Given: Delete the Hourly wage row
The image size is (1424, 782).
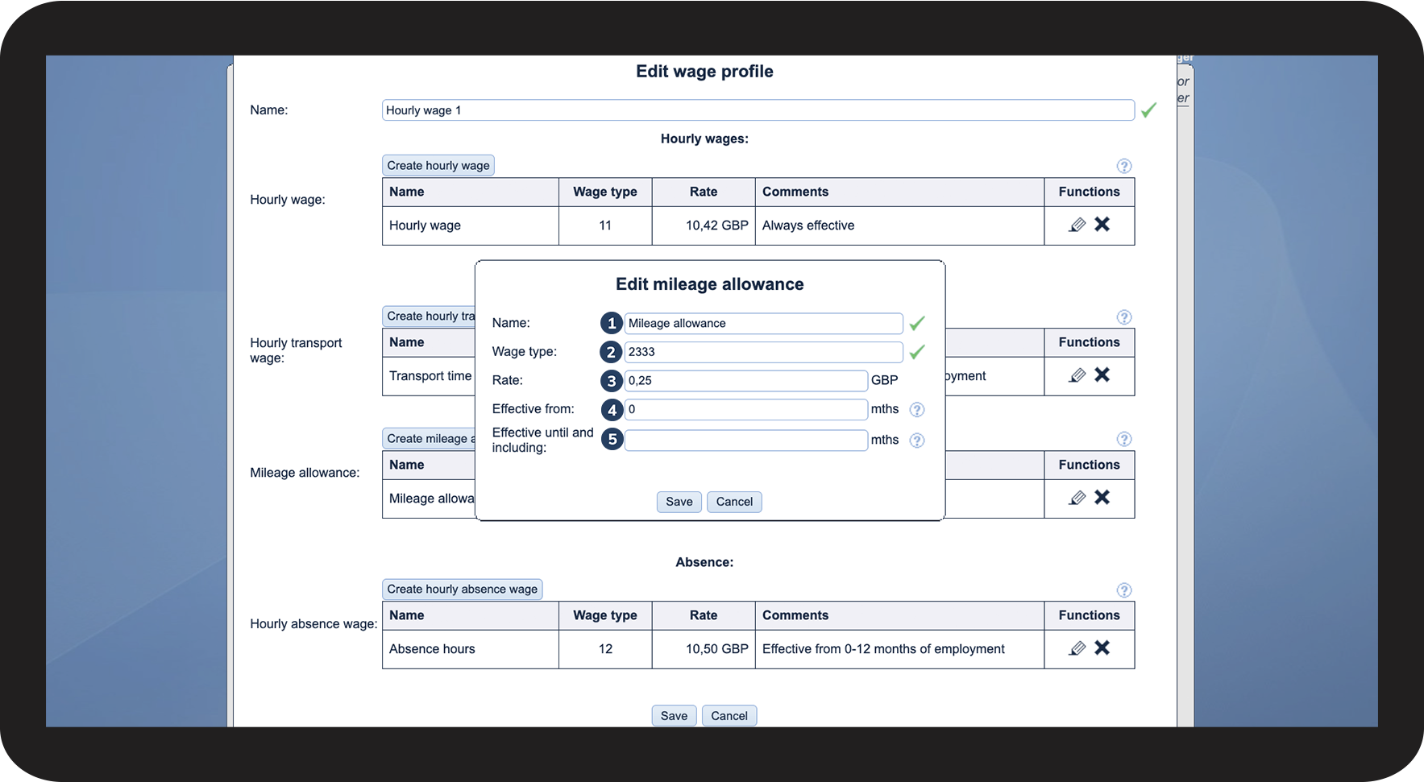Looking at the screenshot, I should 1102,225.
